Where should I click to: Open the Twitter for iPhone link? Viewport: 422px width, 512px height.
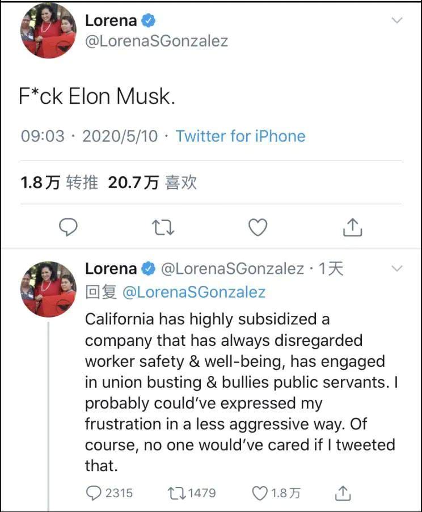(240, 136)
